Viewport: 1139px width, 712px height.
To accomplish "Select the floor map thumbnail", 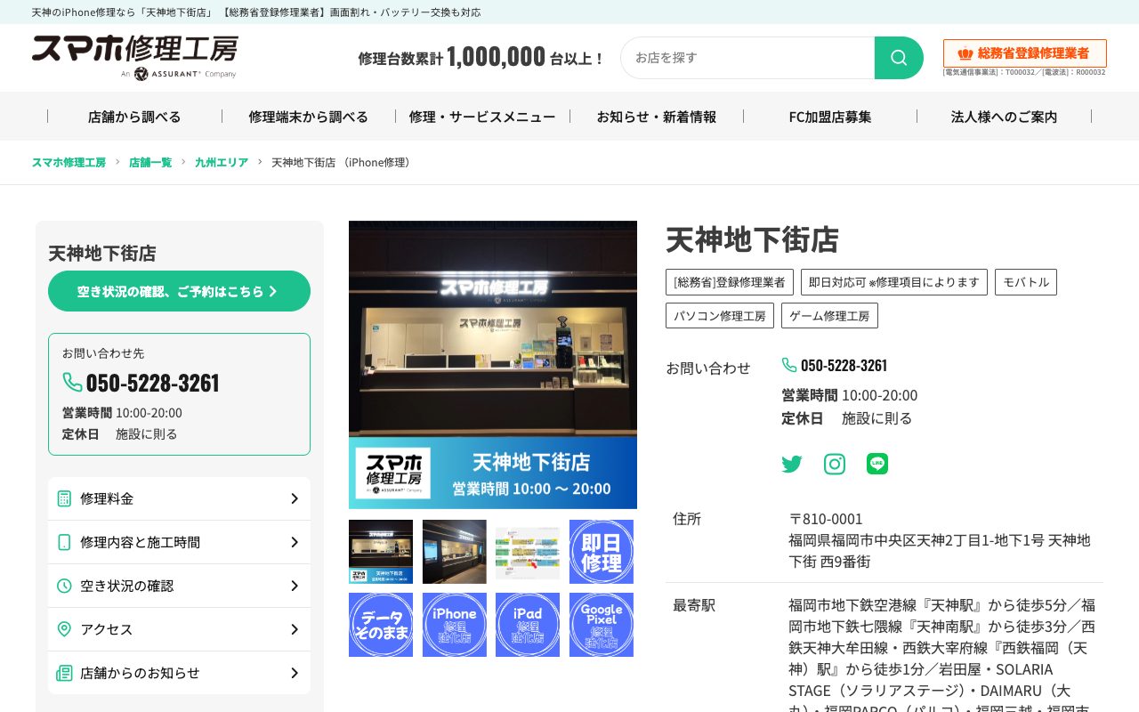I will click(528, 552).
